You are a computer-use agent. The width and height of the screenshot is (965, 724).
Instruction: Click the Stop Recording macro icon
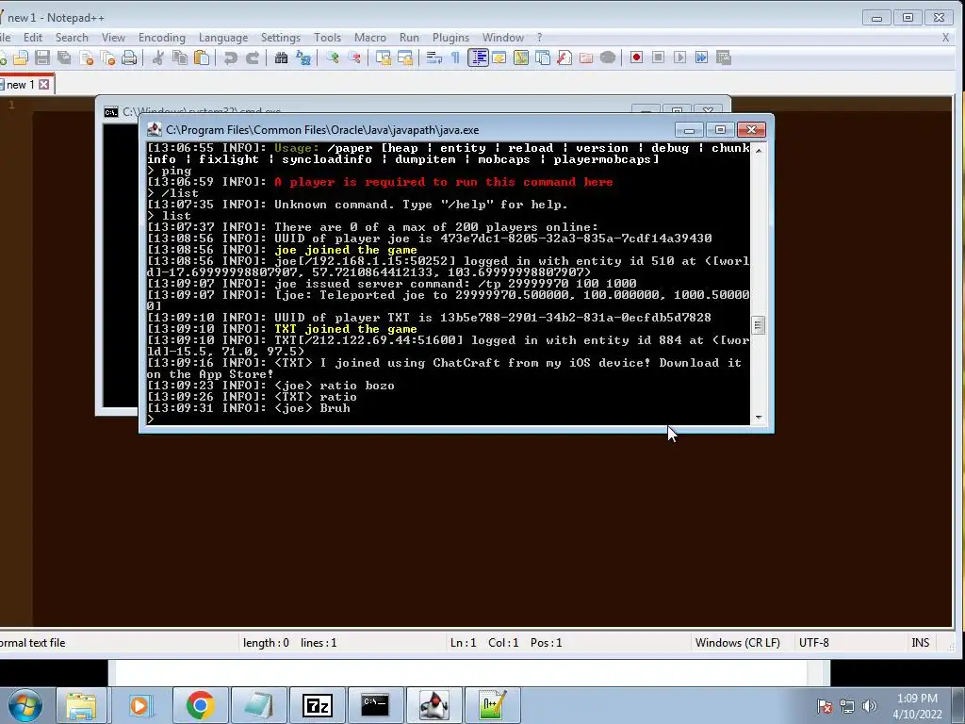click(658, 58)
